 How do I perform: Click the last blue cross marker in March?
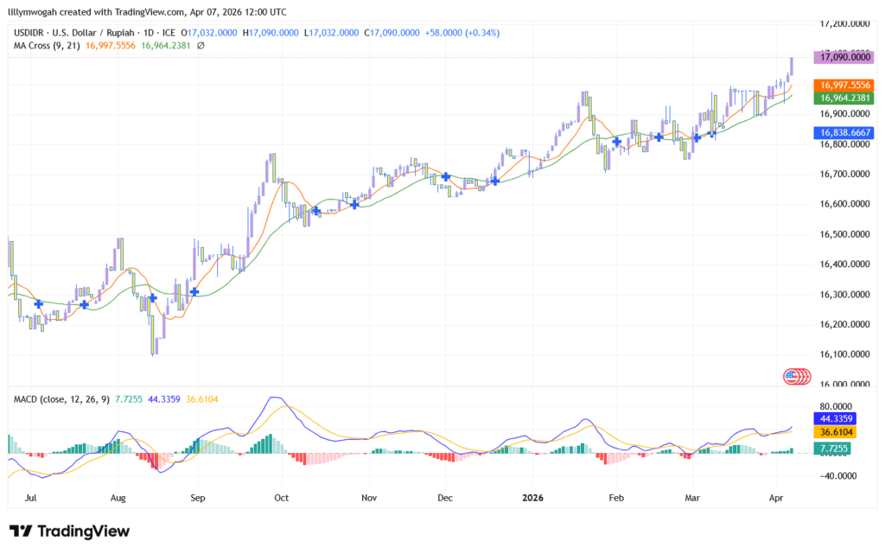713,134
